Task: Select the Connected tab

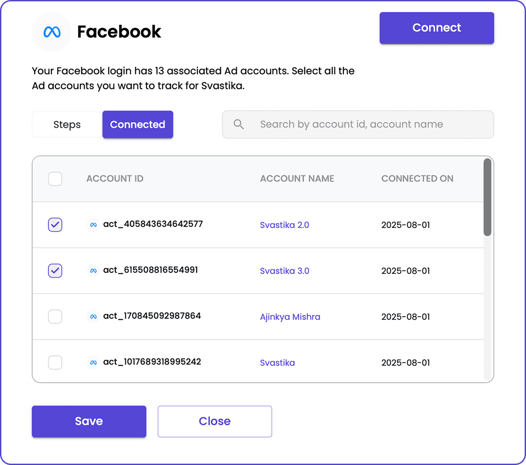Action: pyautogui.click(x=137, y=124)
